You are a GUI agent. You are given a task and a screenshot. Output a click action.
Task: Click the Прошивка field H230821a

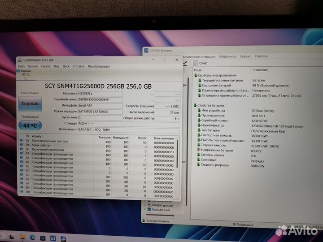pos(100,93)
